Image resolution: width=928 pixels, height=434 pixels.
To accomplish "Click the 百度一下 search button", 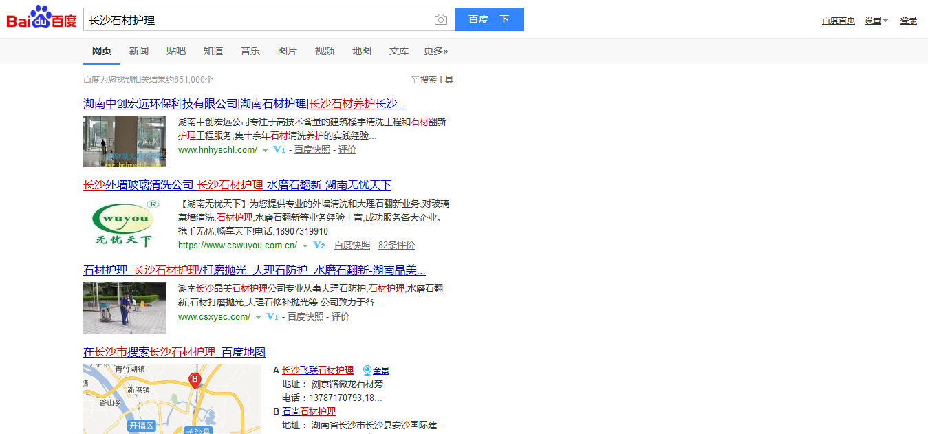I will (488, 19).
